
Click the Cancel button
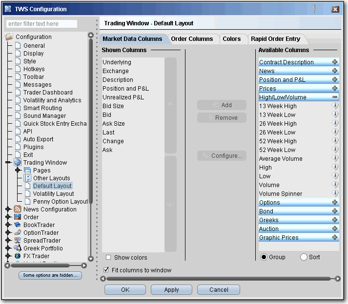(x=219, y=289)
